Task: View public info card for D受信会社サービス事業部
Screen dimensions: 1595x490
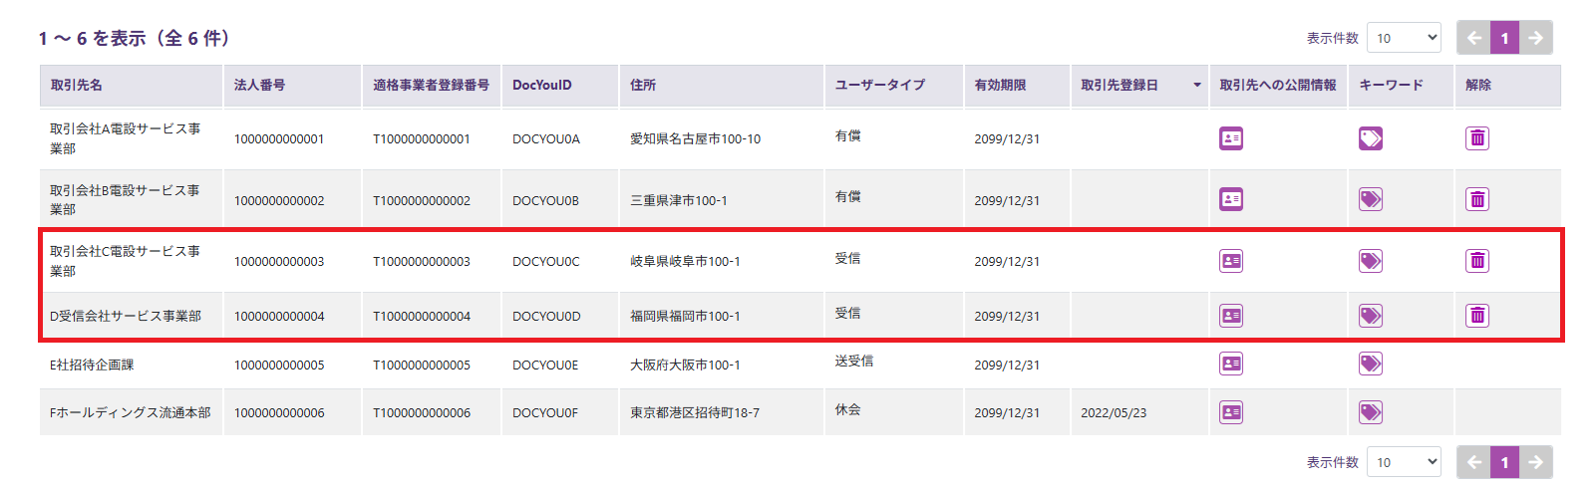Action: click(1231, 316)
